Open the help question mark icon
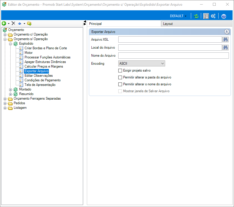The image size is (234, 207). [x=224, y=16]
